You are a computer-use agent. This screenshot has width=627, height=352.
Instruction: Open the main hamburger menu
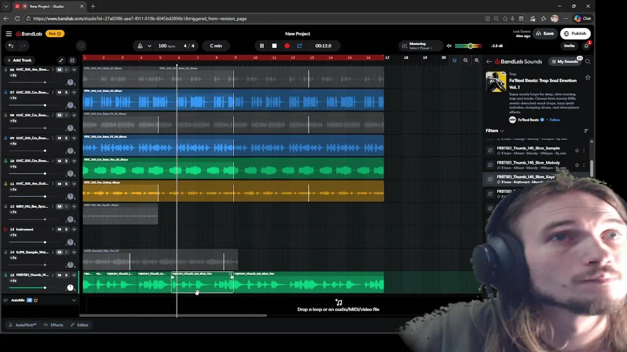pyautogui.click(x=9, y=34)
